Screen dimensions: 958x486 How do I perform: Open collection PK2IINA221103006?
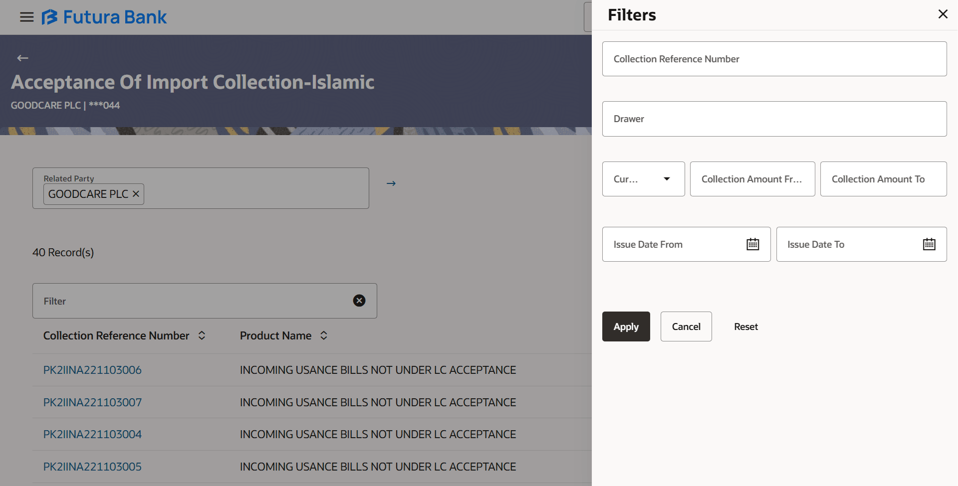(x=92, y=370)
